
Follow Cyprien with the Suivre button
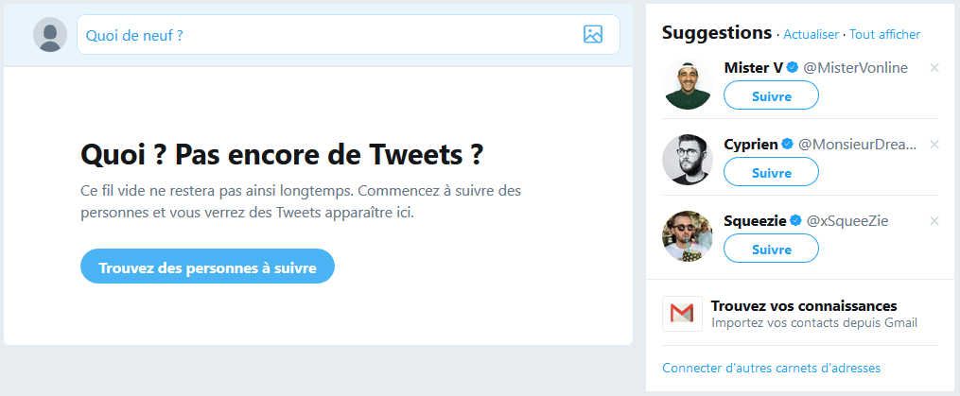pos(771,172)
